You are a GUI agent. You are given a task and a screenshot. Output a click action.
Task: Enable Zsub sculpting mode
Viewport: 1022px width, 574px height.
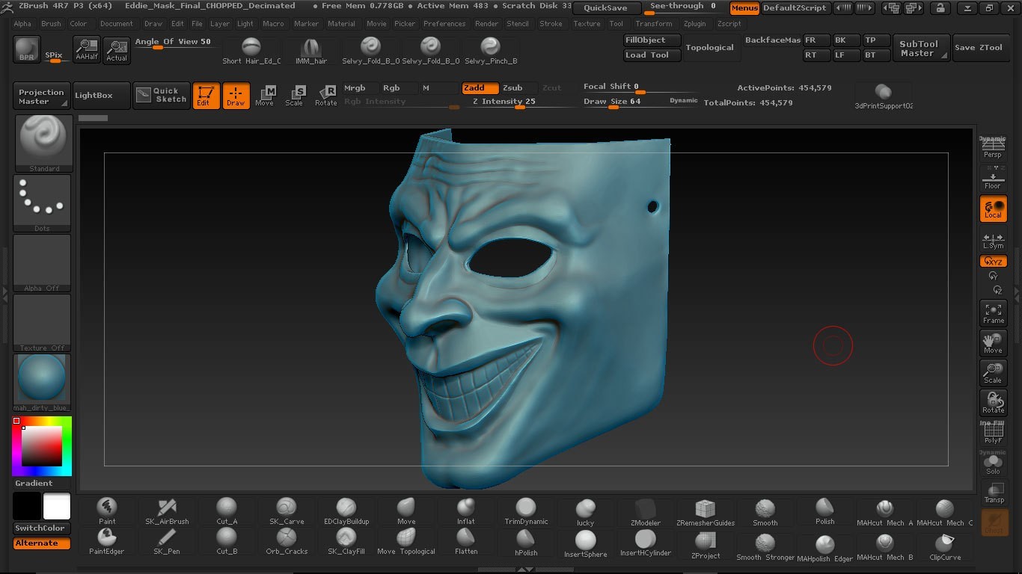pos(512,88)
